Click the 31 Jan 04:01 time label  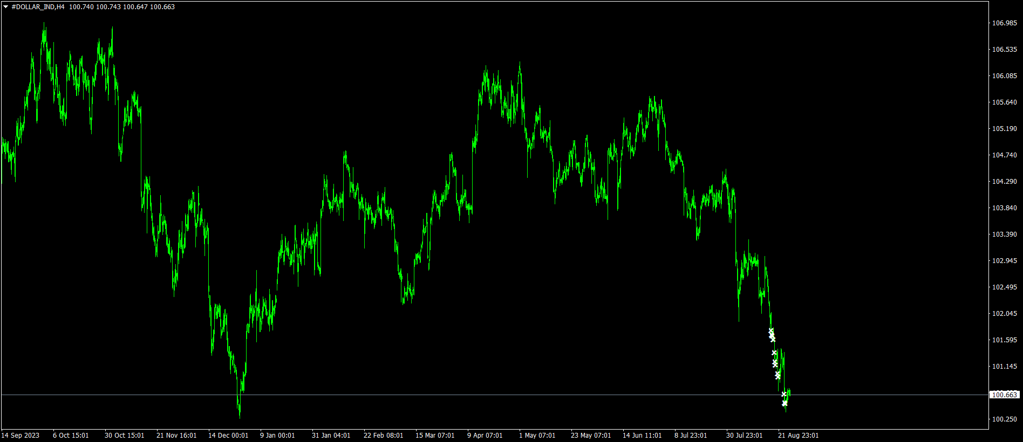[x=331, y=436]
